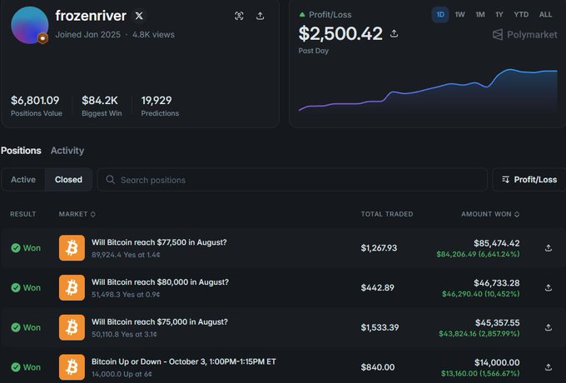Click the Bitcoin icon for $77,500 market
The width and height of the screenshot is (566, 383).
tap(72, 248)
